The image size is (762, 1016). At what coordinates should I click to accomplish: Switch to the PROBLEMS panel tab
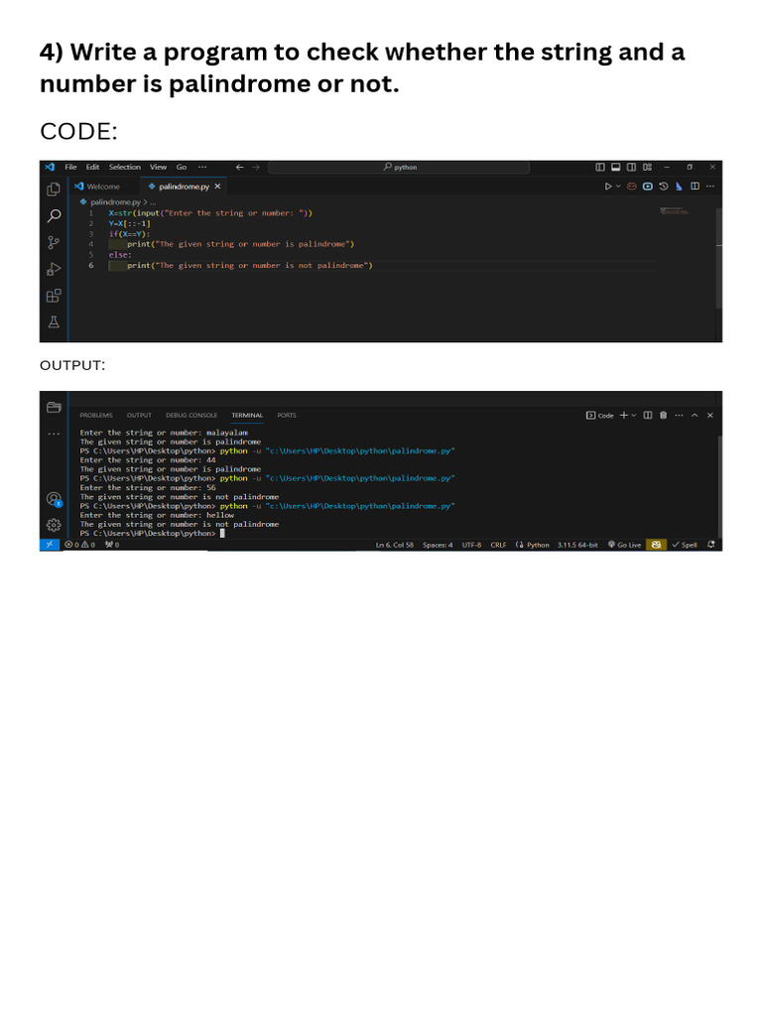(x=96, y=416)
